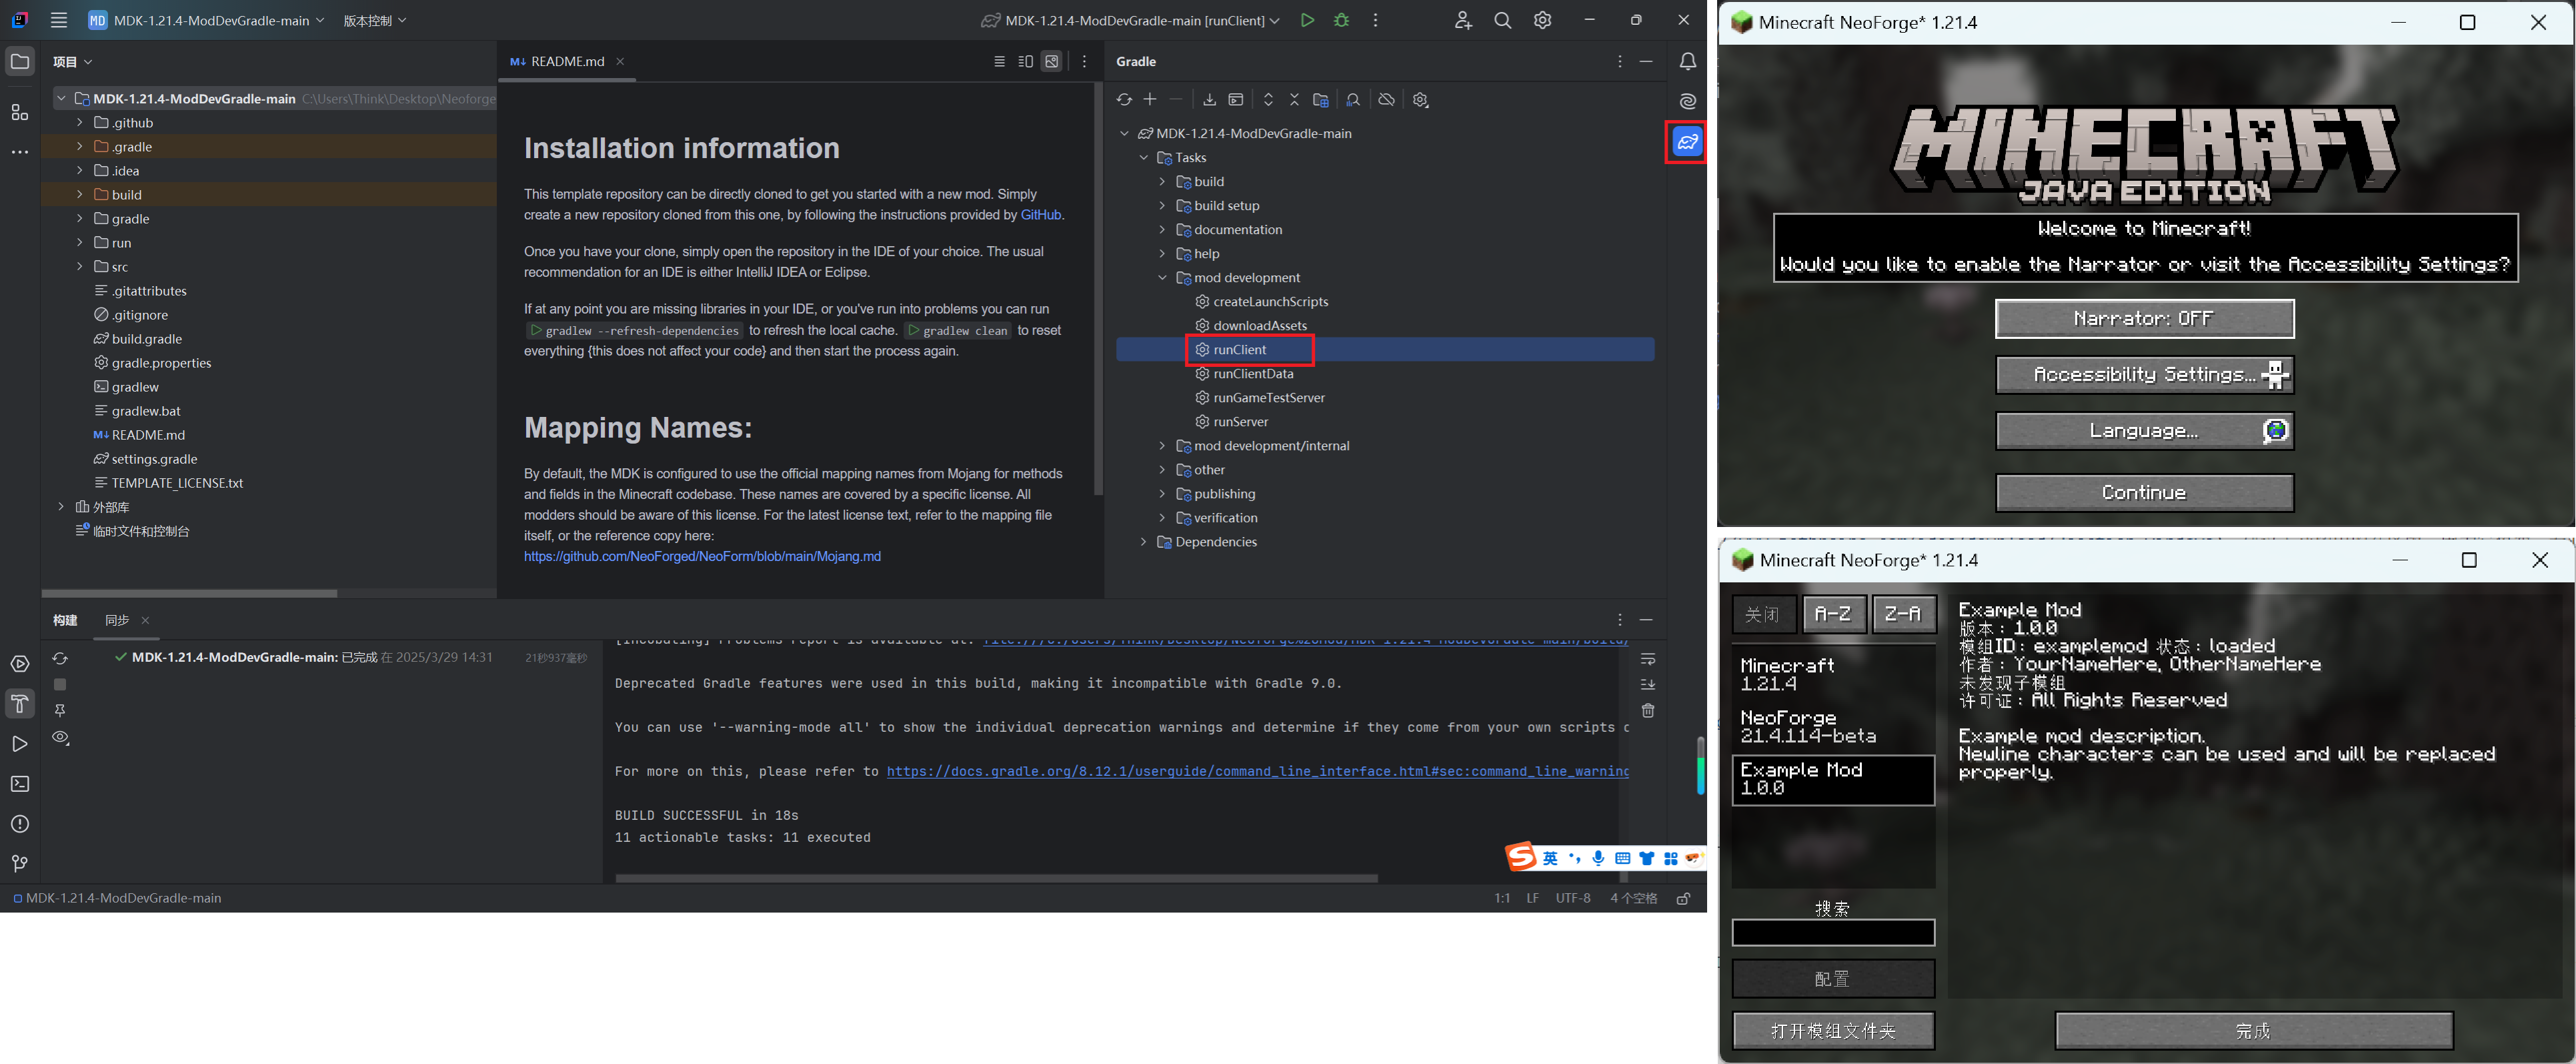Viewport: 2576px width, 1064px height.
Task: Start debugging with the bug icon
Action: (x=1342, y=20)
